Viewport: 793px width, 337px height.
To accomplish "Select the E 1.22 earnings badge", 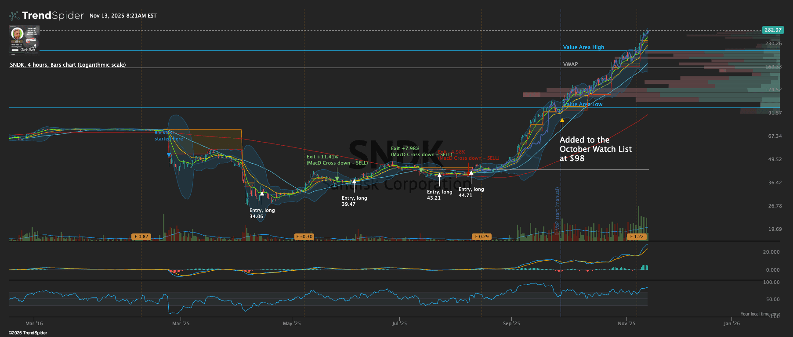I will click(637, 237).
